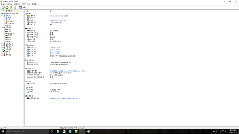
Task: Open the 보고서(R) menu
Action: 17,4
